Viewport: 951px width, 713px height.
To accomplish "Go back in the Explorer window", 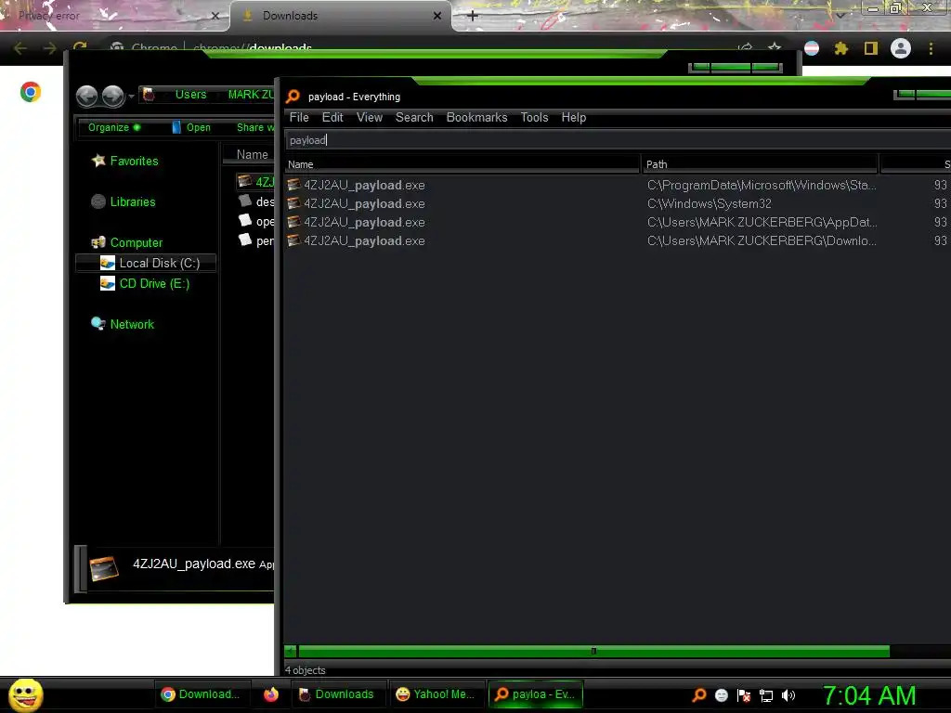I will click(86, 96).
